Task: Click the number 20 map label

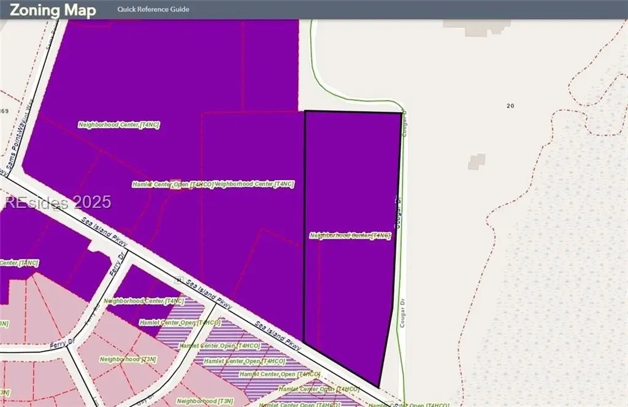Action: point(510,106)
